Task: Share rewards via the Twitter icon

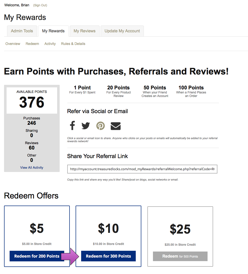Action: (x=86, y=126)
